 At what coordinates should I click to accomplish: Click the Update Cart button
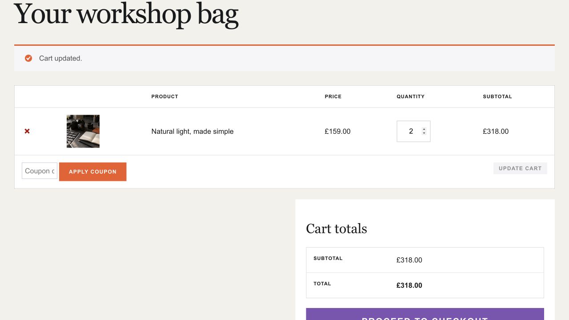(x=520, y=168)
